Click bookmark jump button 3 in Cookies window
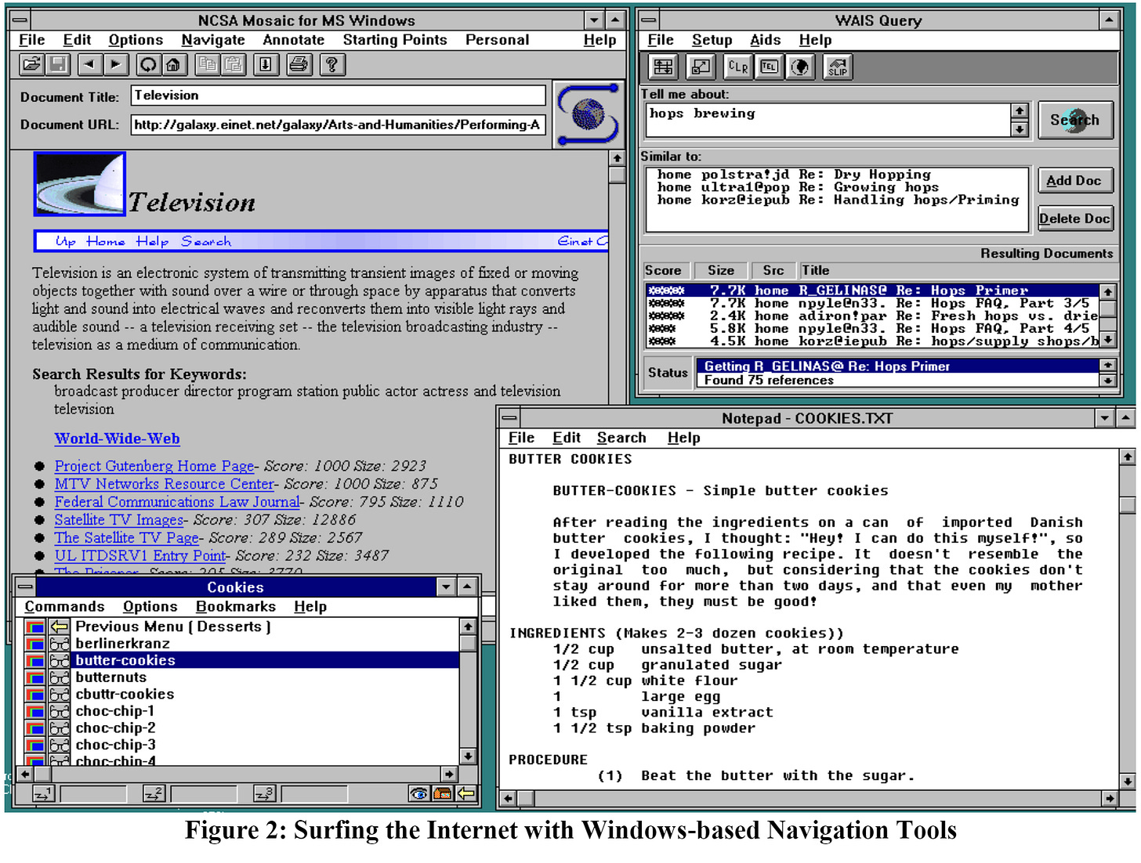Screen dimensions: 1141x863 pos(265,794)
